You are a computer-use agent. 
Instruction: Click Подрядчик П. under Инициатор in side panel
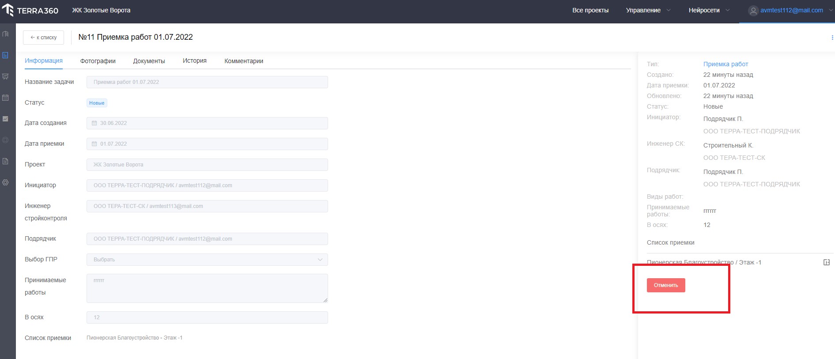pyautogui.click(x=723, y=119)
